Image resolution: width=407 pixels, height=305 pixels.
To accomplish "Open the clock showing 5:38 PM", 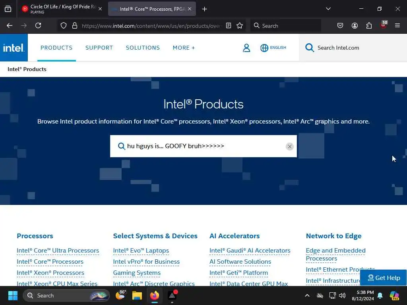I will tap(363, 295).
